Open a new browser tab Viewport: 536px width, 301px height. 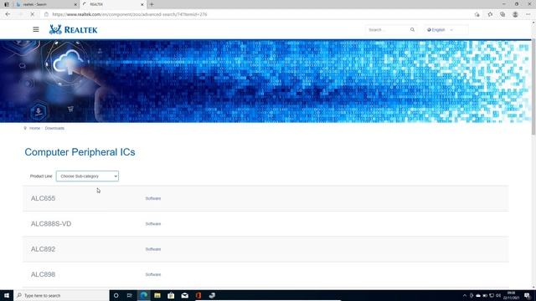pyautogui.click(x=152, y=4)
